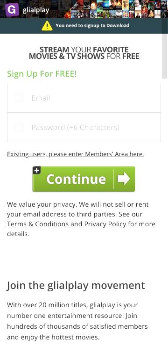Open the existing users Members' Area link
This screenshot has width=168, height=346.
(76, 154)
